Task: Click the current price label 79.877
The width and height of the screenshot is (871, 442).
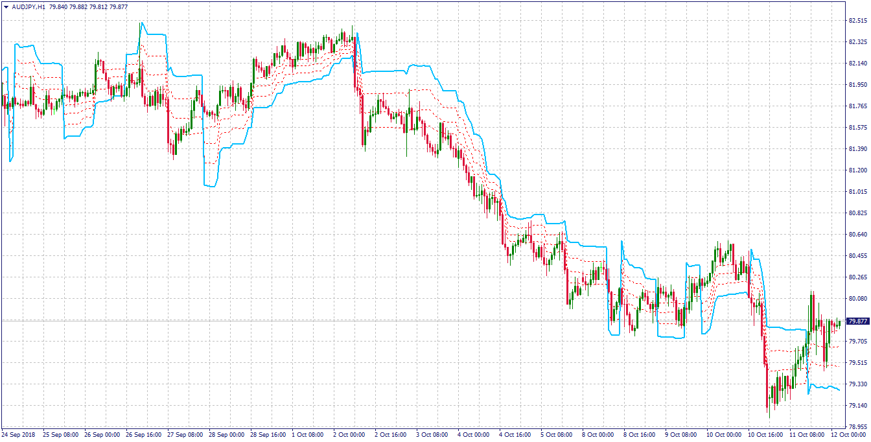Action: [858, 321]
